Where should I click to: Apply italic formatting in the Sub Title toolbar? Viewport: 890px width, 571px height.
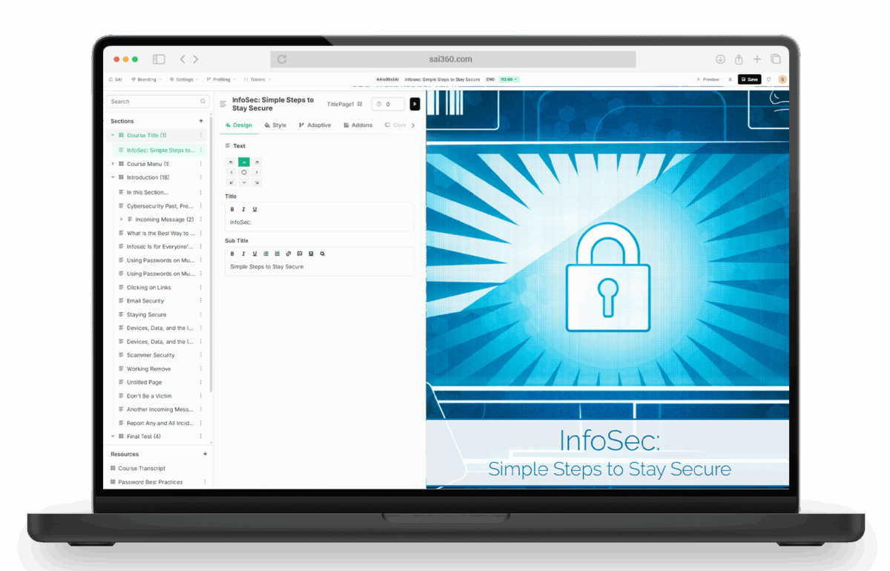point(243,254)
